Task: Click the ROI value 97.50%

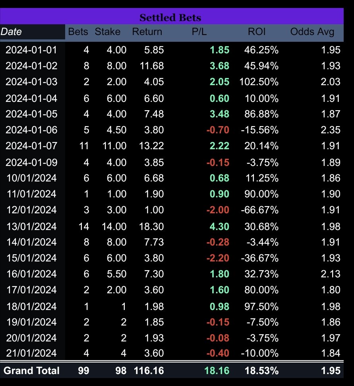Action: [x=261, y=306]
